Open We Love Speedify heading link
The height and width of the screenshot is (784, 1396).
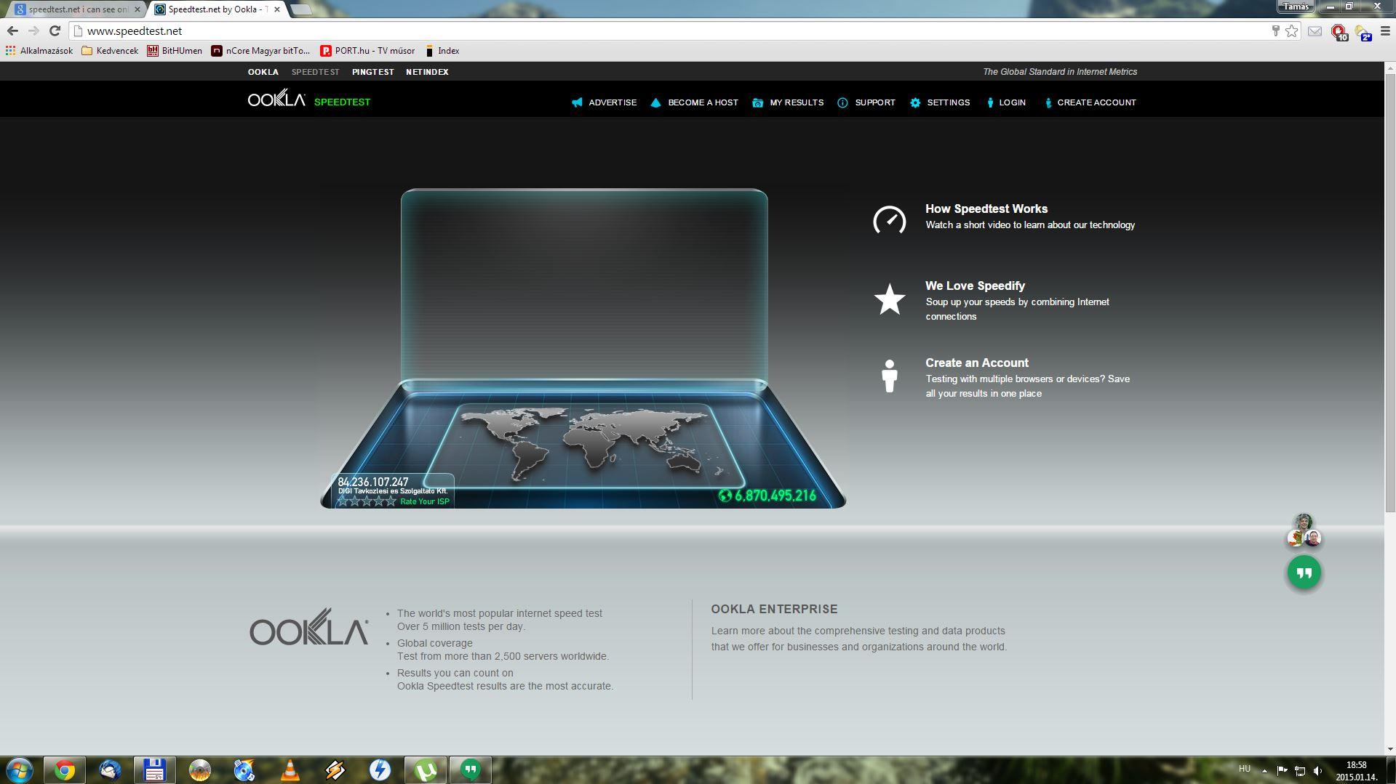tap(975, 286)
